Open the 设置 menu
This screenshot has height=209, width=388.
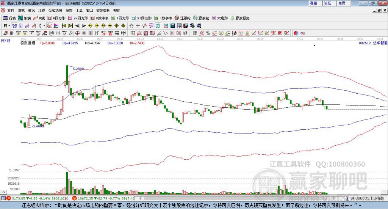69,10
